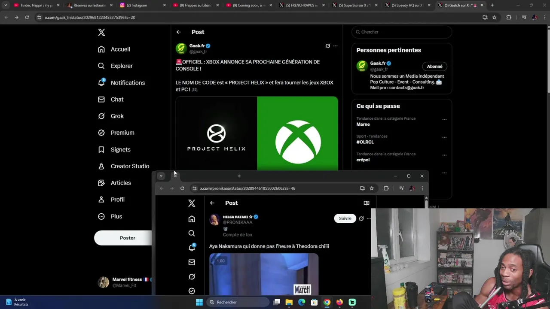This screenshot has height=309, width=550.
Task: Open Grok in the back window's sidebar
Action: [111, 116]
